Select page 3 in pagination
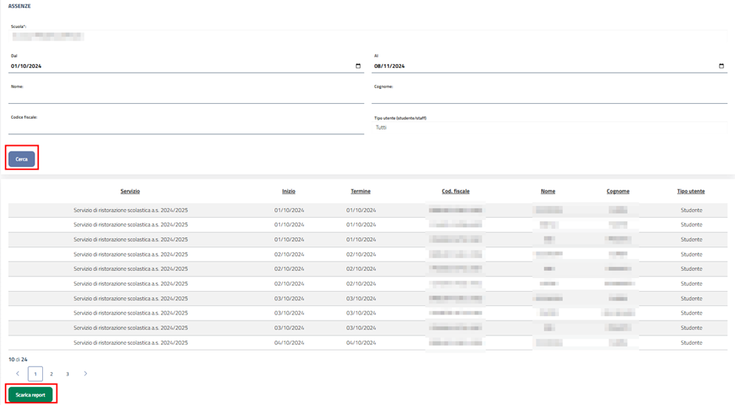735x405 pixels. (x=67, y=375)
